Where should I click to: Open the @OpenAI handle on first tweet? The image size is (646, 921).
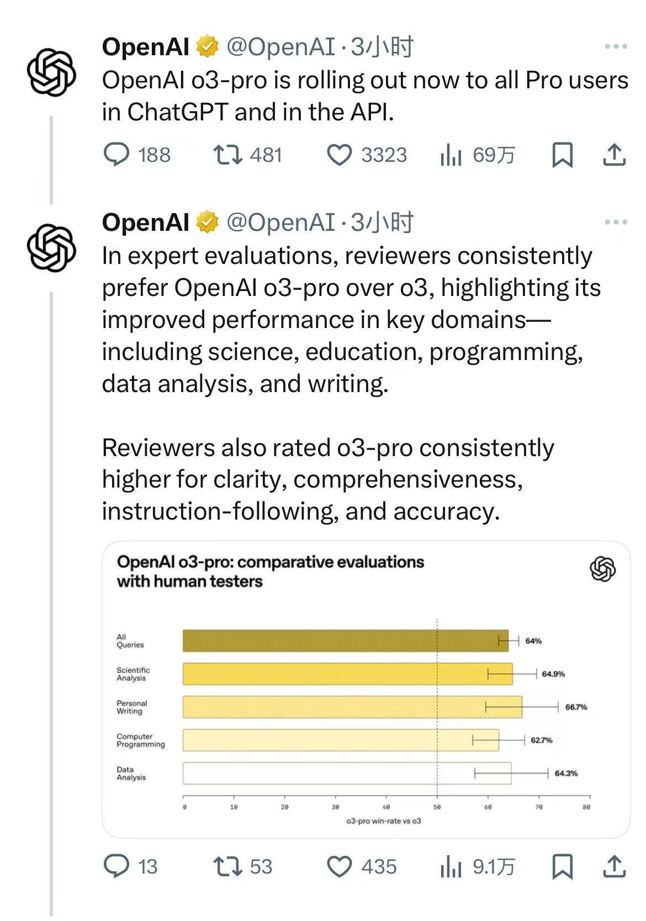[281, 47]
